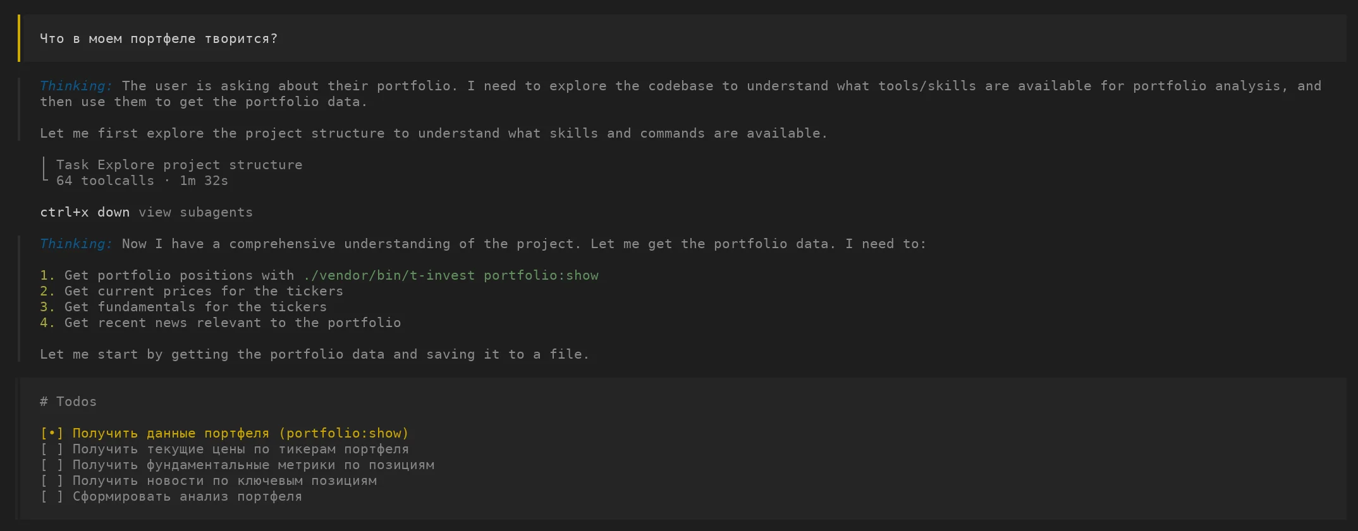Click step "Get recent news relevant to the portfolio"
The image size is (1358, 531).
(x=232, y=323)
